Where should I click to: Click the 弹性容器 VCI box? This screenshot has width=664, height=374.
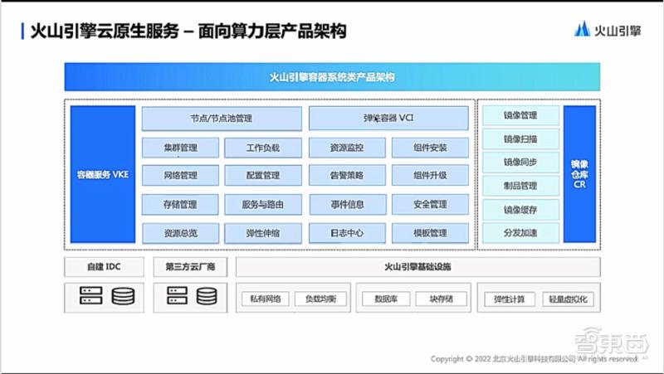pyautogui.click(x=388, y=118)
